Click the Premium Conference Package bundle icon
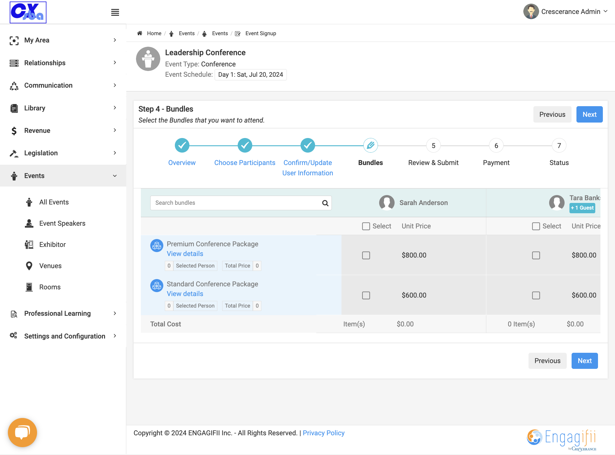This screenshot has width=615, height=455. coord(157,246)
